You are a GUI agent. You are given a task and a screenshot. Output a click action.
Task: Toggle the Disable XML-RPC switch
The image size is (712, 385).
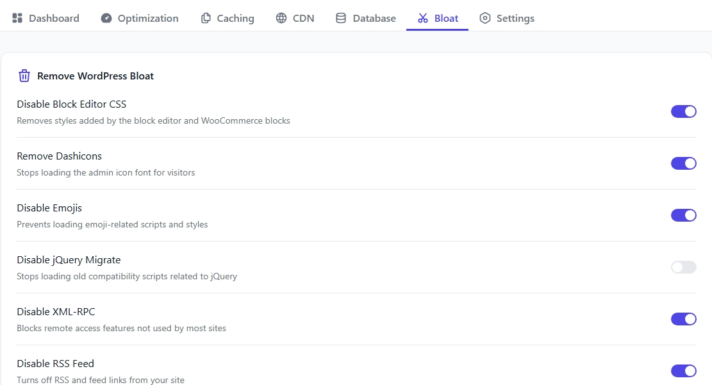(683, 319)
